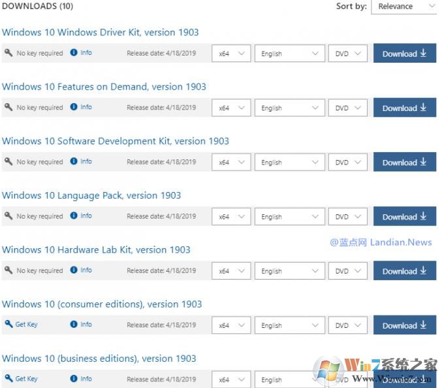Open English dropdown for Language Pack
The image size is (442, 388).
289,217
